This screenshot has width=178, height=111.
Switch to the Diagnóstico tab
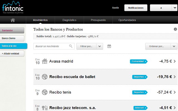pyautogui.click(x=69, y=20)
